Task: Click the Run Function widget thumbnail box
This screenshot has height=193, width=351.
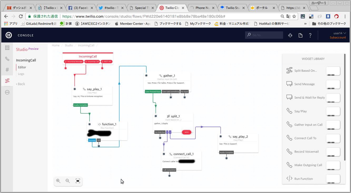Action: 333,179
